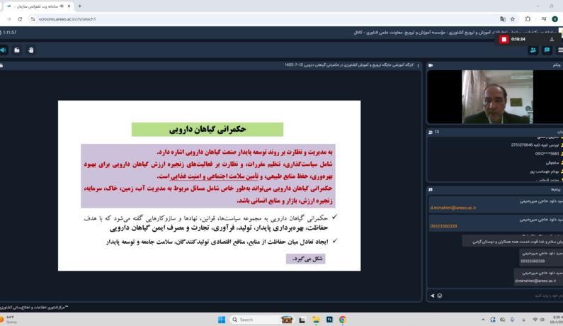
Task: Send chat message with arrow icon
Action: pos(432,296)
